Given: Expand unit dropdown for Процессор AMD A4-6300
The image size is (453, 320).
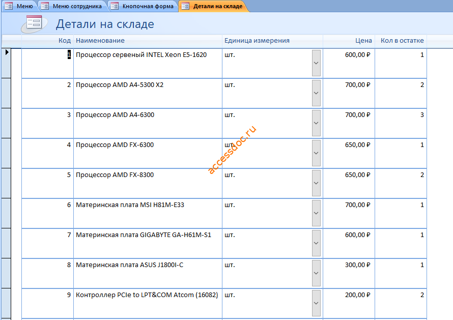Looking at the screenshot, I should click(316, 123).
